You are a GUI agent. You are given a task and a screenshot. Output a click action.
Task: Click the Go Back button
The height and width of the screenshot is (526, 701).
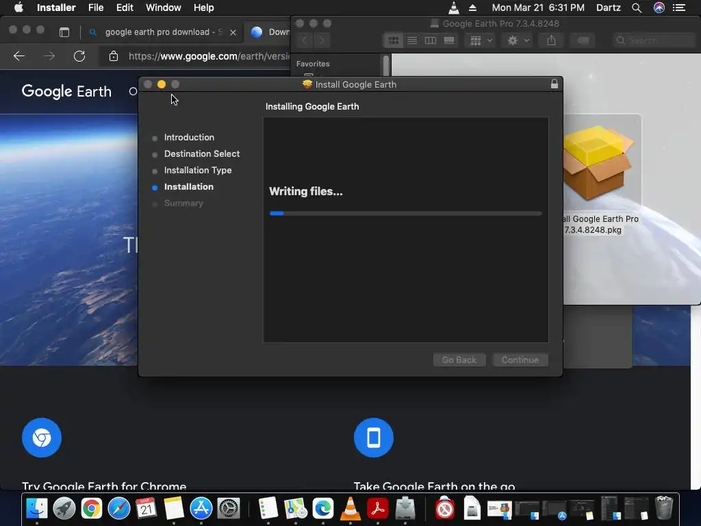(x=459, y=360)
